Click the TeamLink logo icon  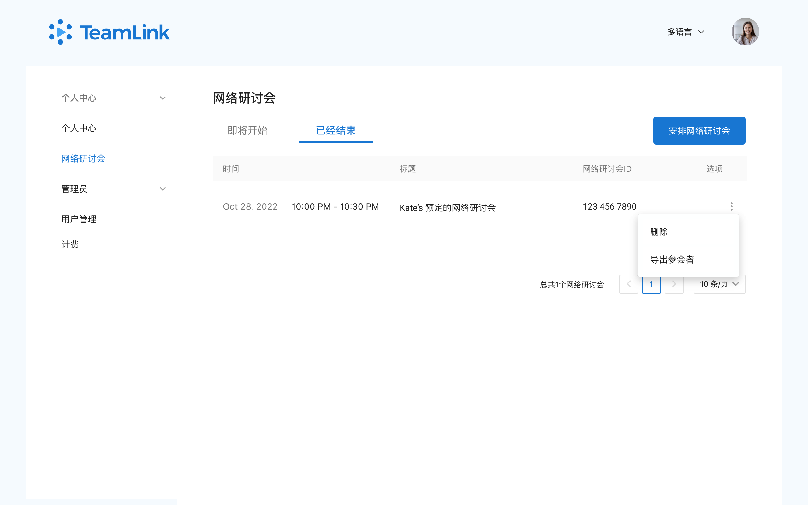tap(60, 32)
